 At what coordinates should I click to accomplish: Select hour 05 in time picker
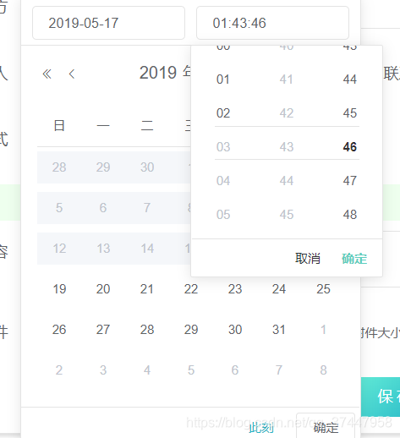pos(223,215)
